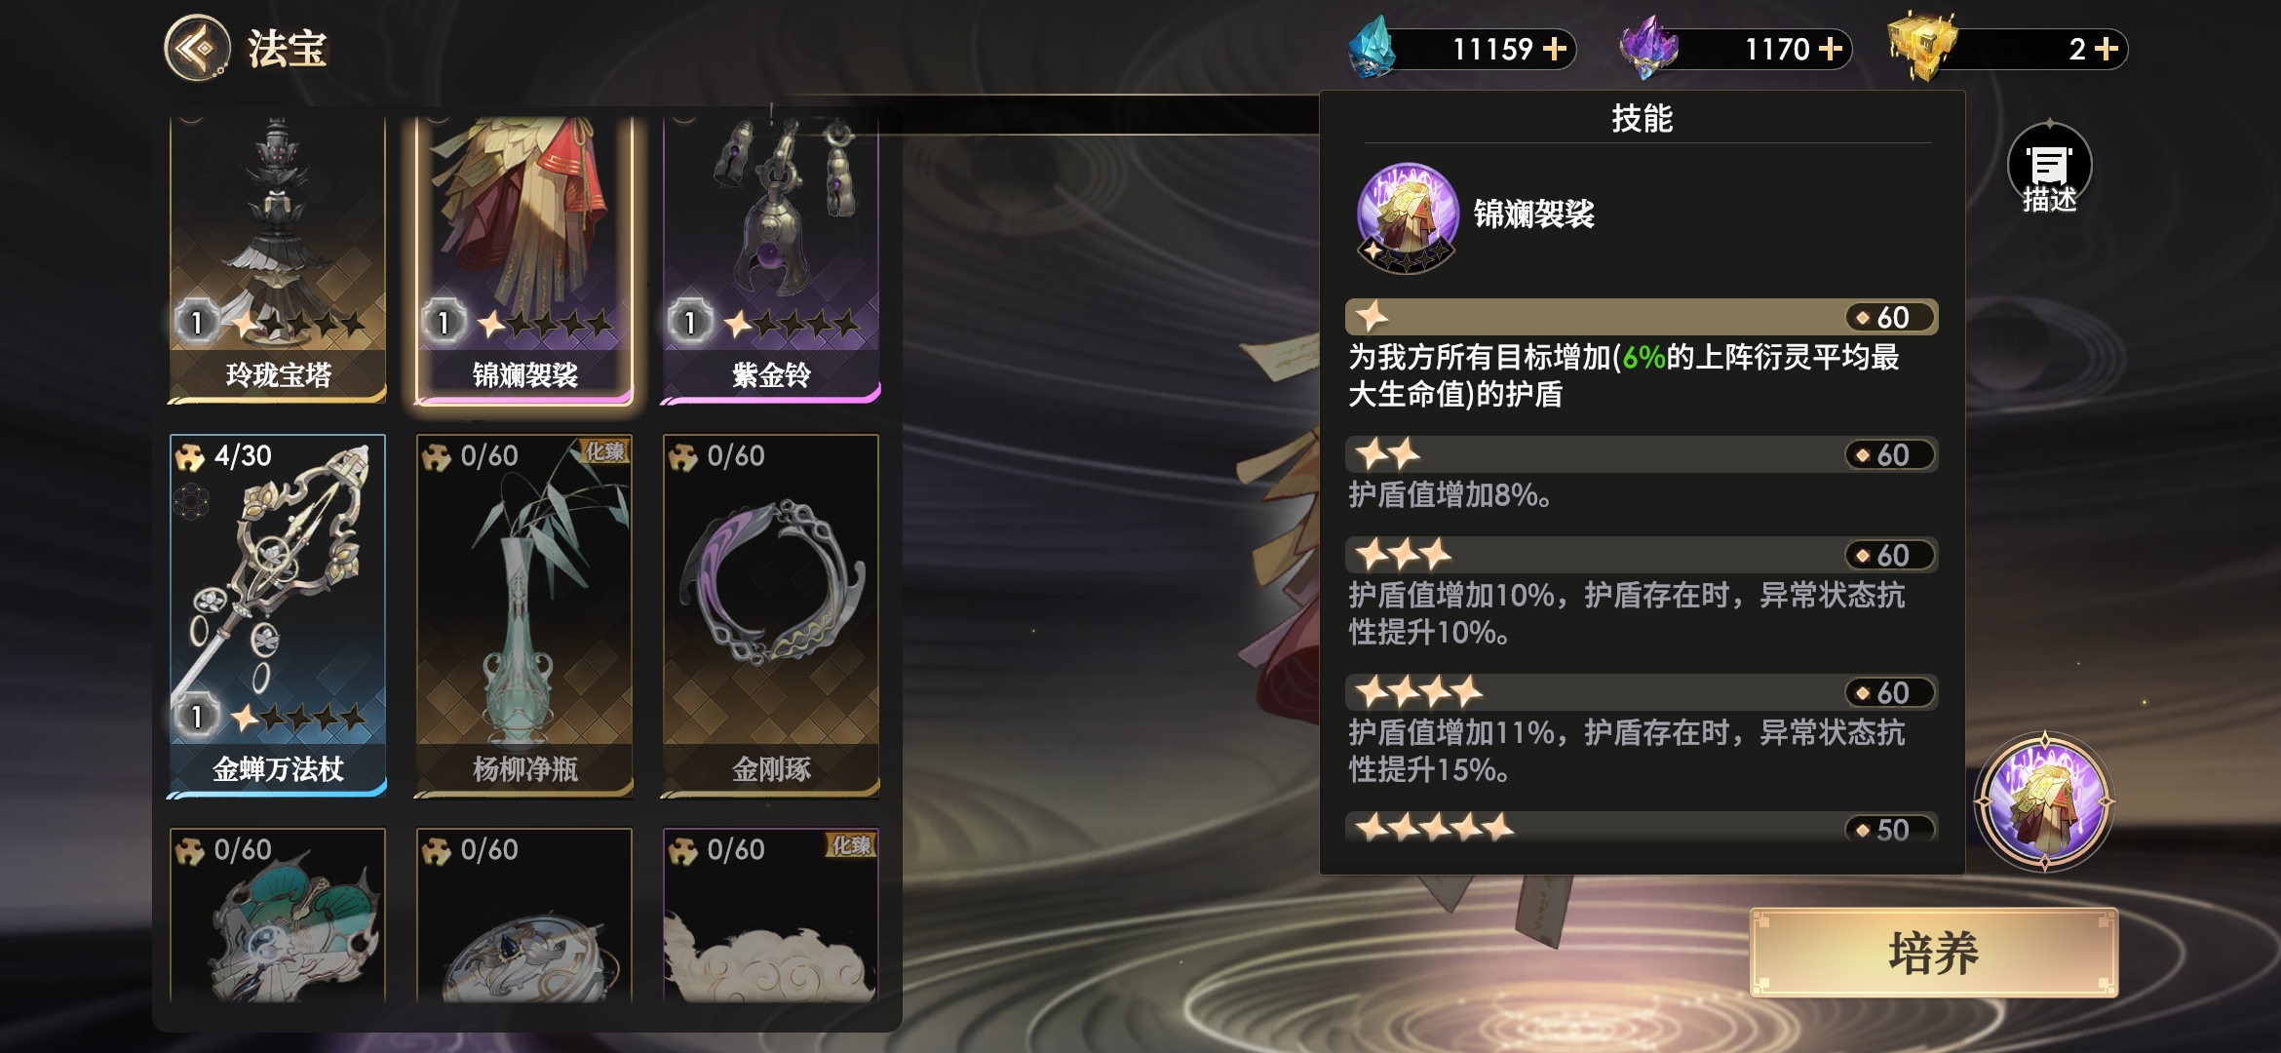Tap the back arrow beside 法宝

[x=197, y=48]
